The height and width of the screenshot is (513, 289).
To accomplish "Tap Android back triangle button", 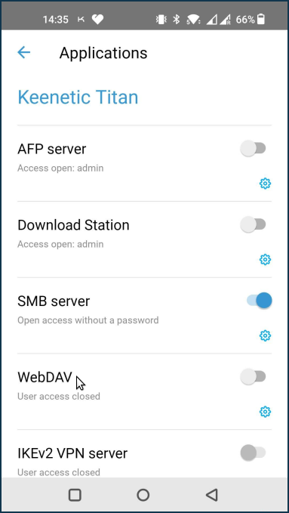I will [212, 495].
